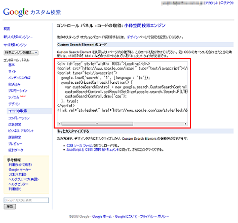The height and width of the screenshot is (223, 238).
Task: Click the Custom Search Element のコード heading
Action: pyautogui.click(x=82, y=45)
